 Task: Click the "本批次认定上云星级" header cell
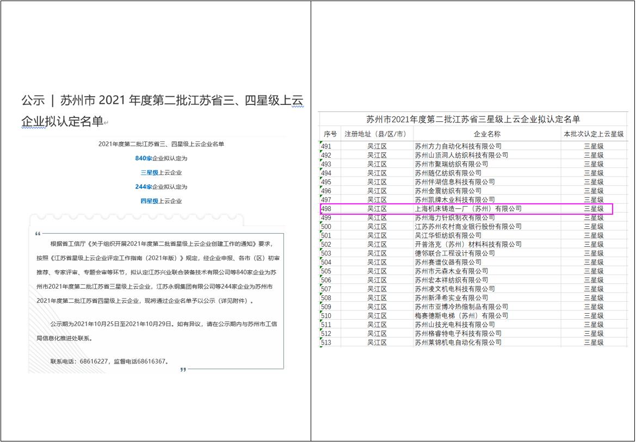point(591,132)
